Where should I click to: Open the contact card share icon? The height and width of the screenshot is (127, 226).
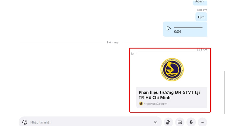(x=180, y=122)
